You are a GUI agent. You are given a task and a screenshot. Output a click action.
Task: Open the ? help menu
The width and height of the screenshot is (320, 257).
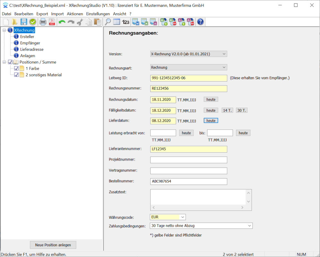130,14
